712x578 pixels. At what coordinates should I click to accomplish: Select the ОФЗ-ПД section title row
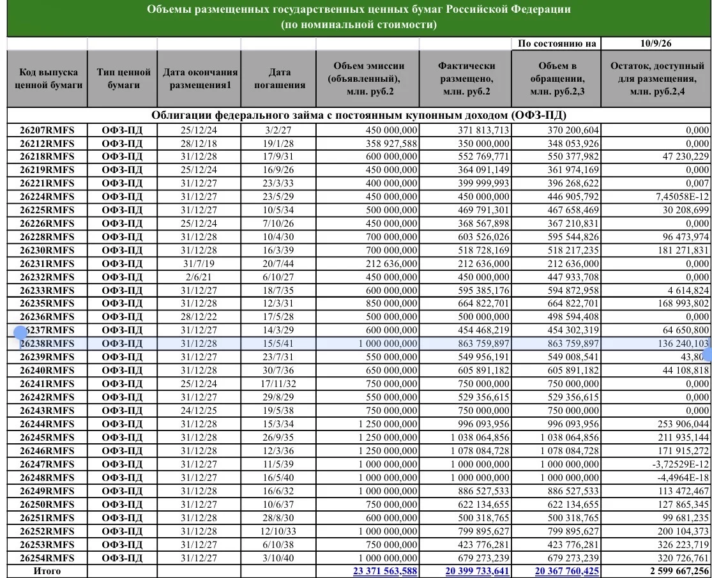(359, 115)
